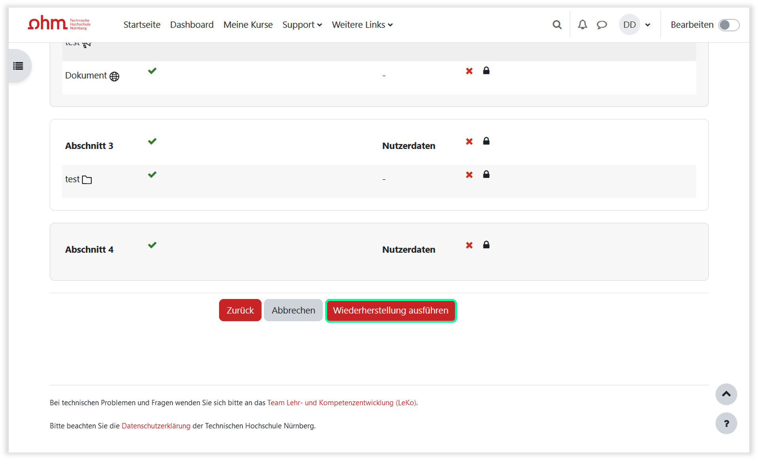Expand the Weitere Links dropdown
Viewport: 758px width, 460px height.
(362, 25)
